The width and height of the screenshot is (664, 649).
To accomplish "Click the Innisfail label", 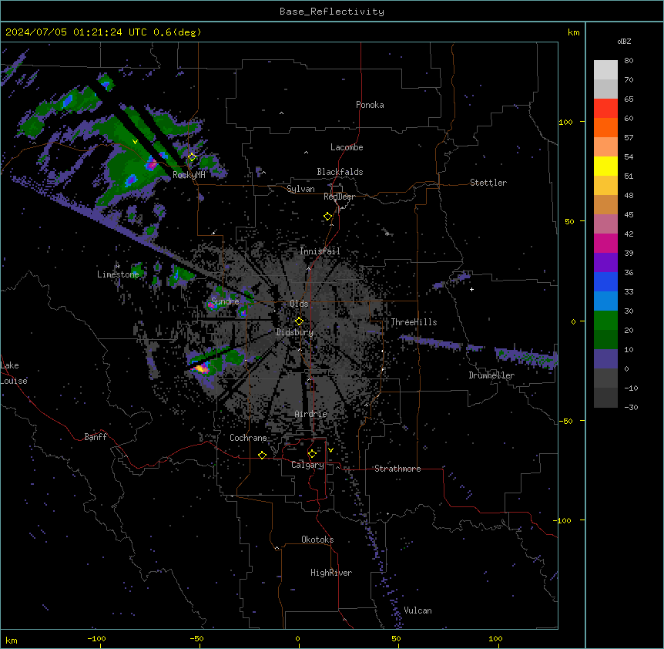I will 320,251.
